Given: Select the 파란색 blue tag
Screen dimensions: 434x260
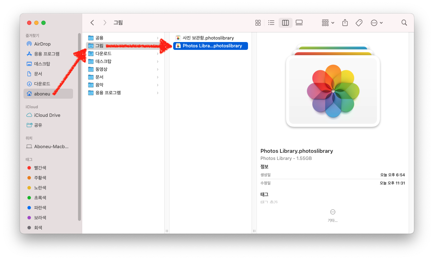Looking at the screenshot, I should (48, 208).
